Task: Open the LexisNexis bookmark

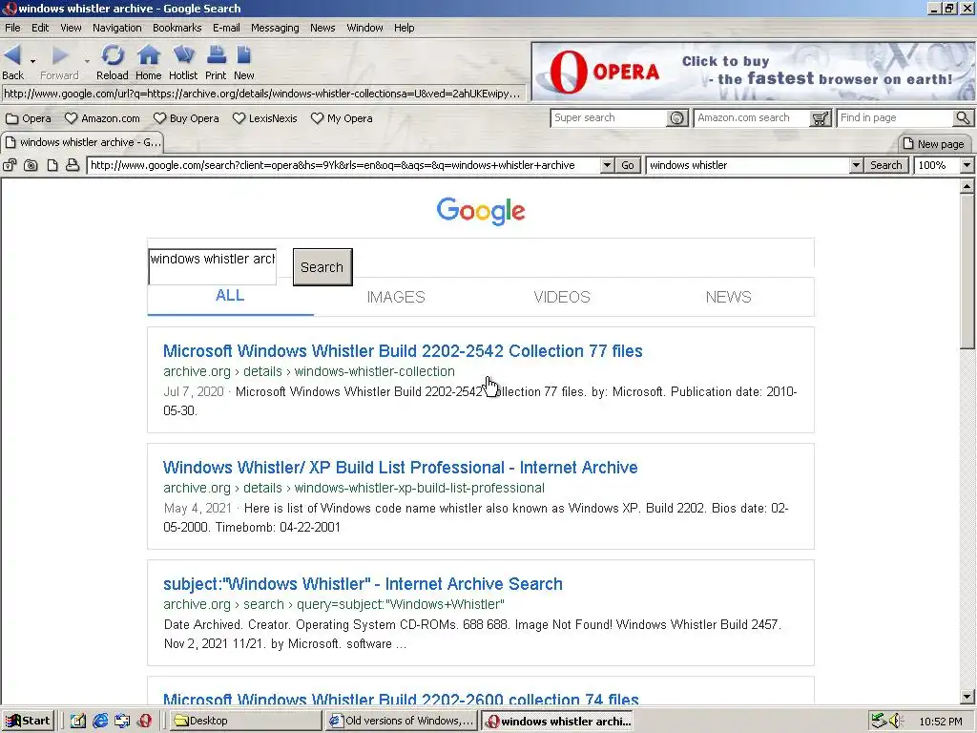Action: [265, 118]
